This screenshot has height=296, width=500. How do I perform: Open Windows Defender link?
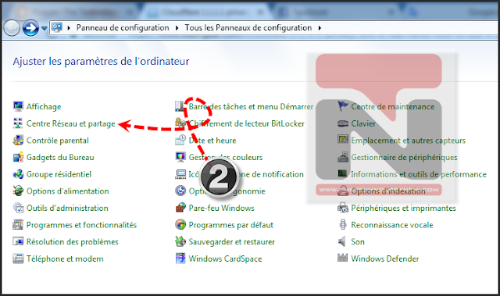click(385, 259)
